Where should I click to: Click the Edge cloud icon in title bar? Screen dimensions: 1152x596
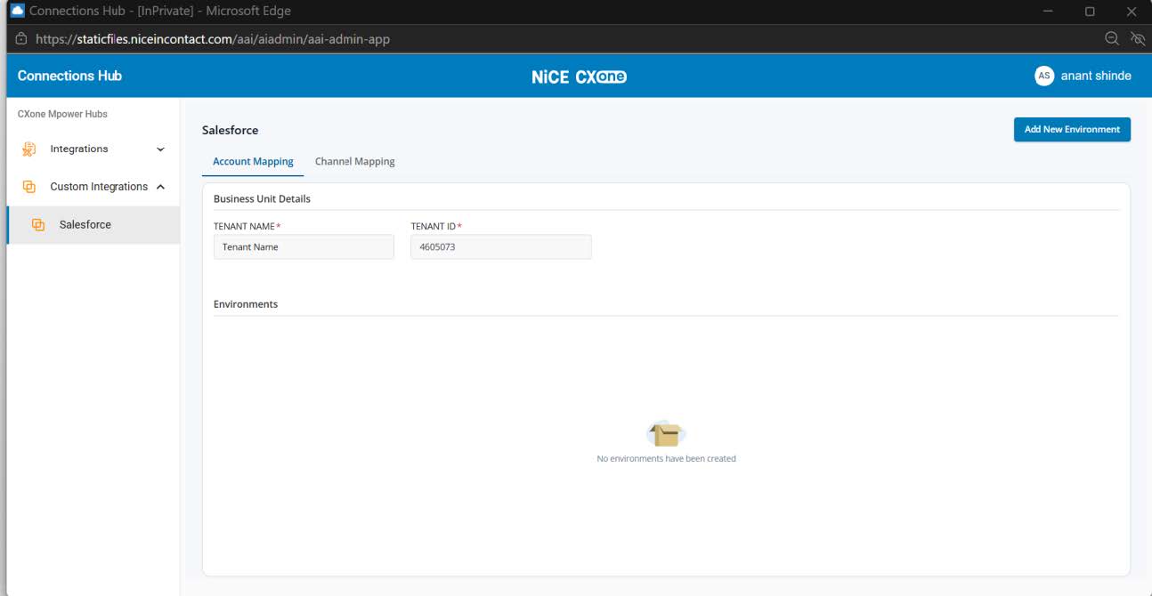pyautogui.click(x=18, y=11)
